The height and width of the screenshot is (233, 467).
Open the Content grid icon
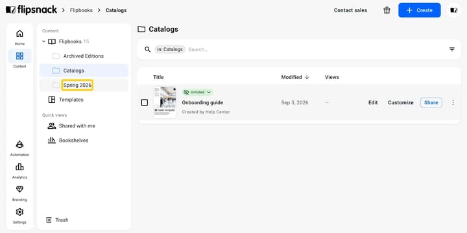[x=19, y=56]
